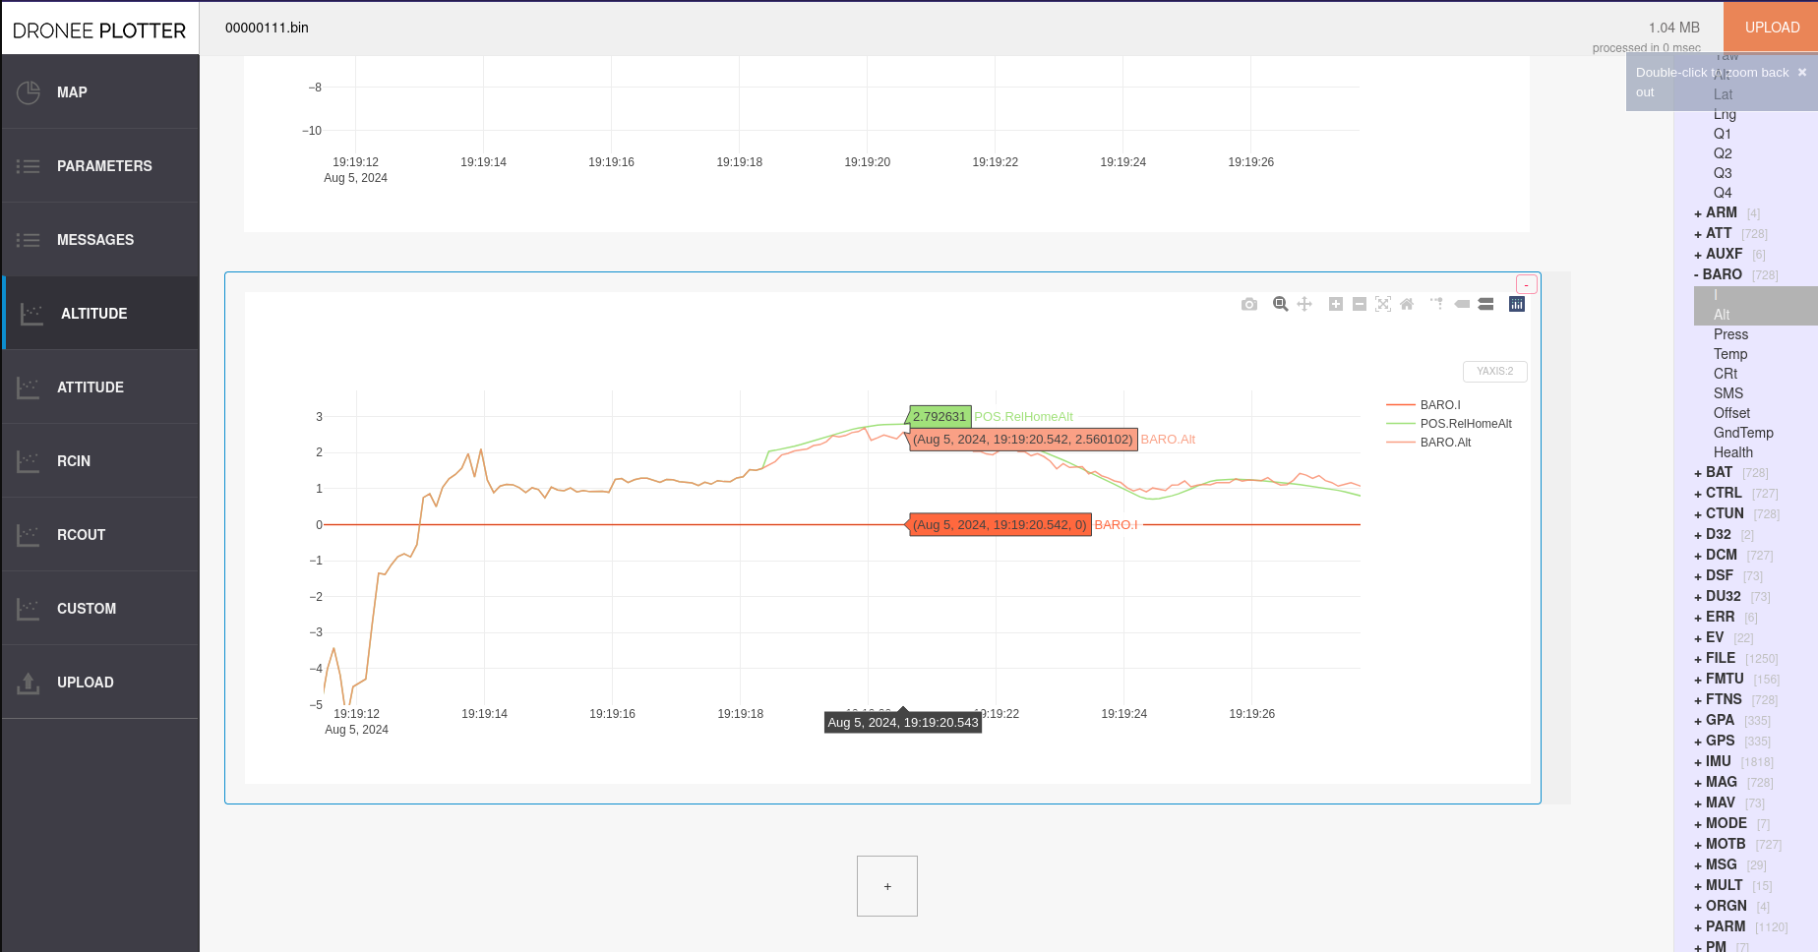This screenshot has width=1818, height=952.
Task: Open the dark blue chart studio icon
Action: [x=1516, y=304]
